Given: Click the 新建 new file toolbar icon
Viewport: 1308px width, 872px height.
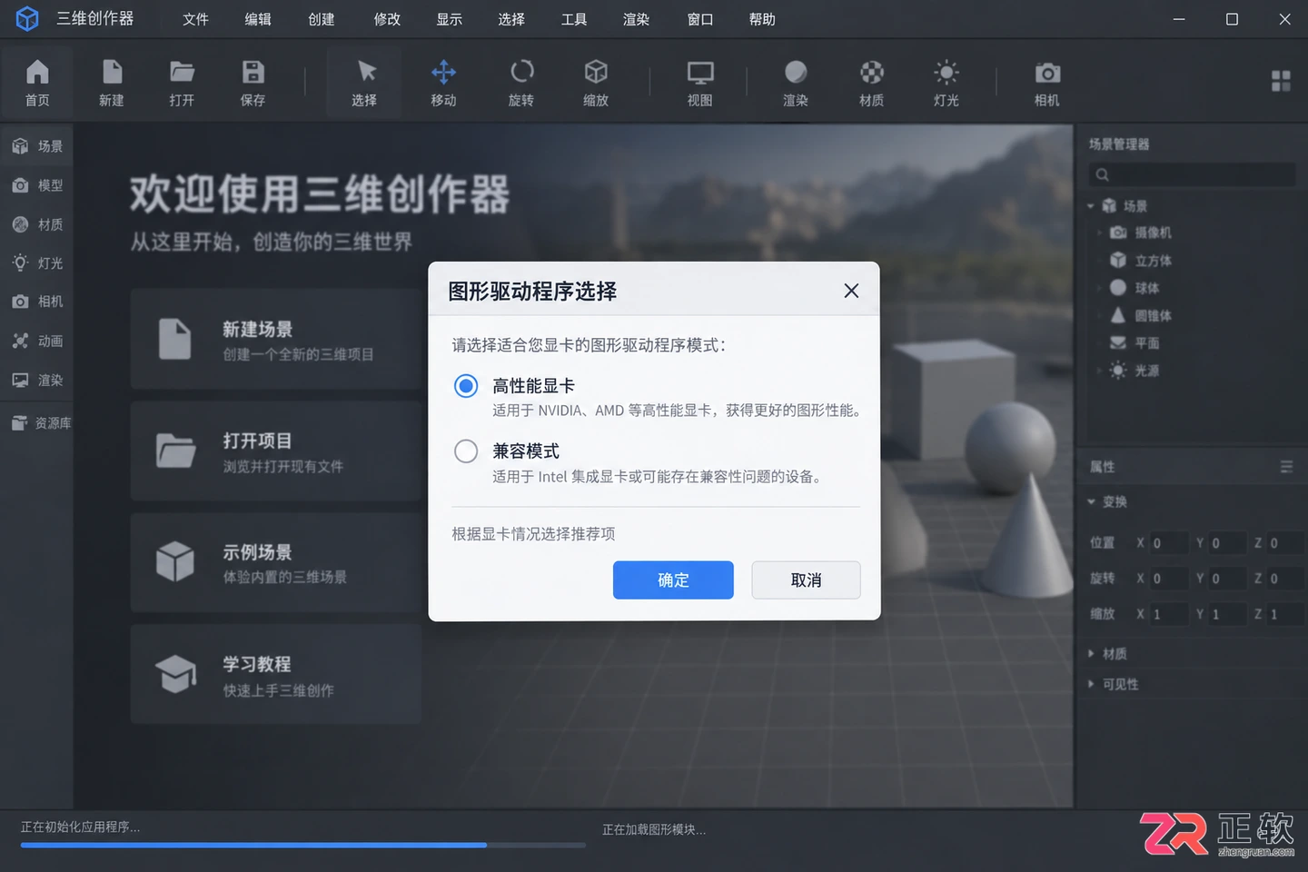Looking at the screenshot, I should (112, 72).
